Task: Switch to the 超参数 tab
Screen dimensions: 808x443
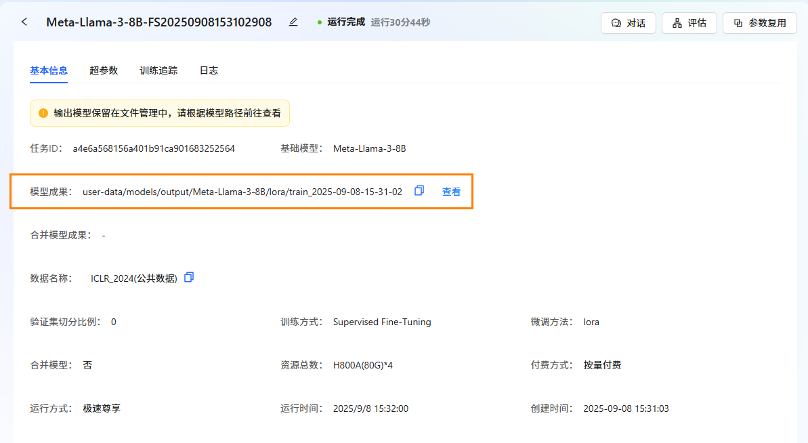Action: pyautogui.click(x=104, y=70)
